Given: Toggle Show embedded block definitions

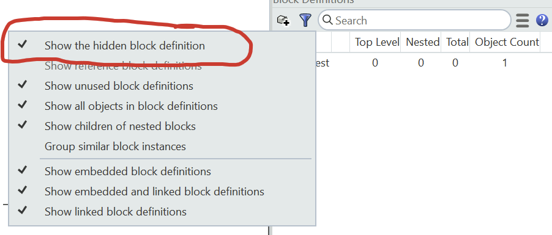Looking at the screenshot, I should pyautogui.click(x=162, y=172).
